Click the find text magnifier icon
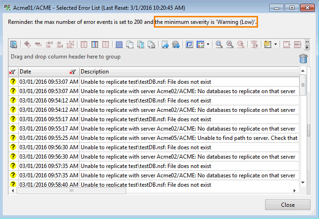Viewport: 319px width, 219px height. (x=230, y=44)
